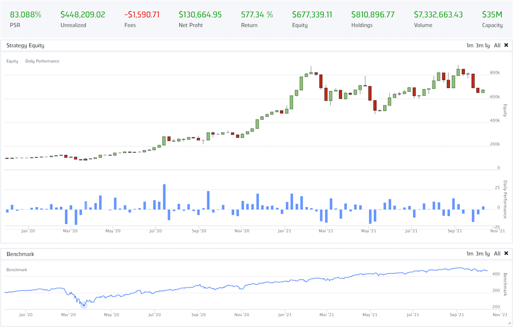This screenshot has height=327, width=513.
Task: Show All data in Benchmark chart
Action: tap(497, 254)
